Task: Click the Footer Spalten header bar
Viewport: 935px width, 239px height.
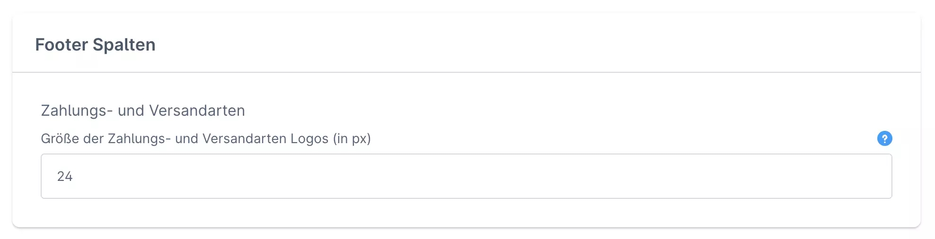Action: (x=466, y=43)
